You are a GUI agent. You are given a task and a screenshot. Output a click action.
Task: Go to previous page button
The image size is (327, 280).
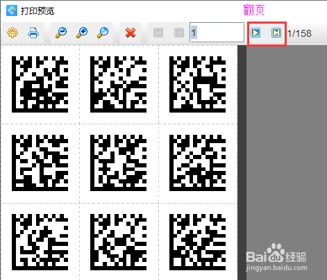tap(179, 33)
